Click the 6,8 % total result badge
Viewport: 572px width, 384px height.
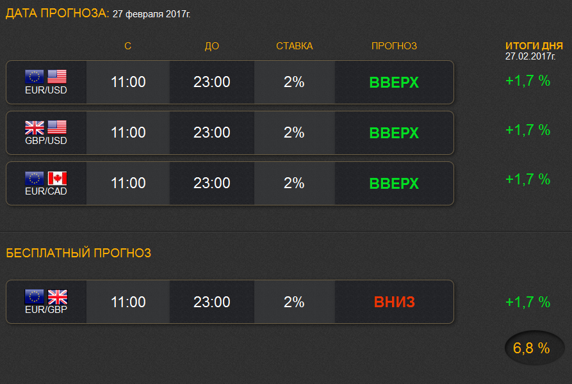pos(534,348)
